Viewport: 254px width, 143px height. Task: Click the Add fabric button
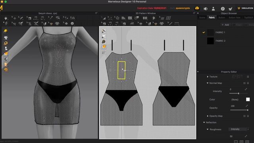tap(225, 25)
